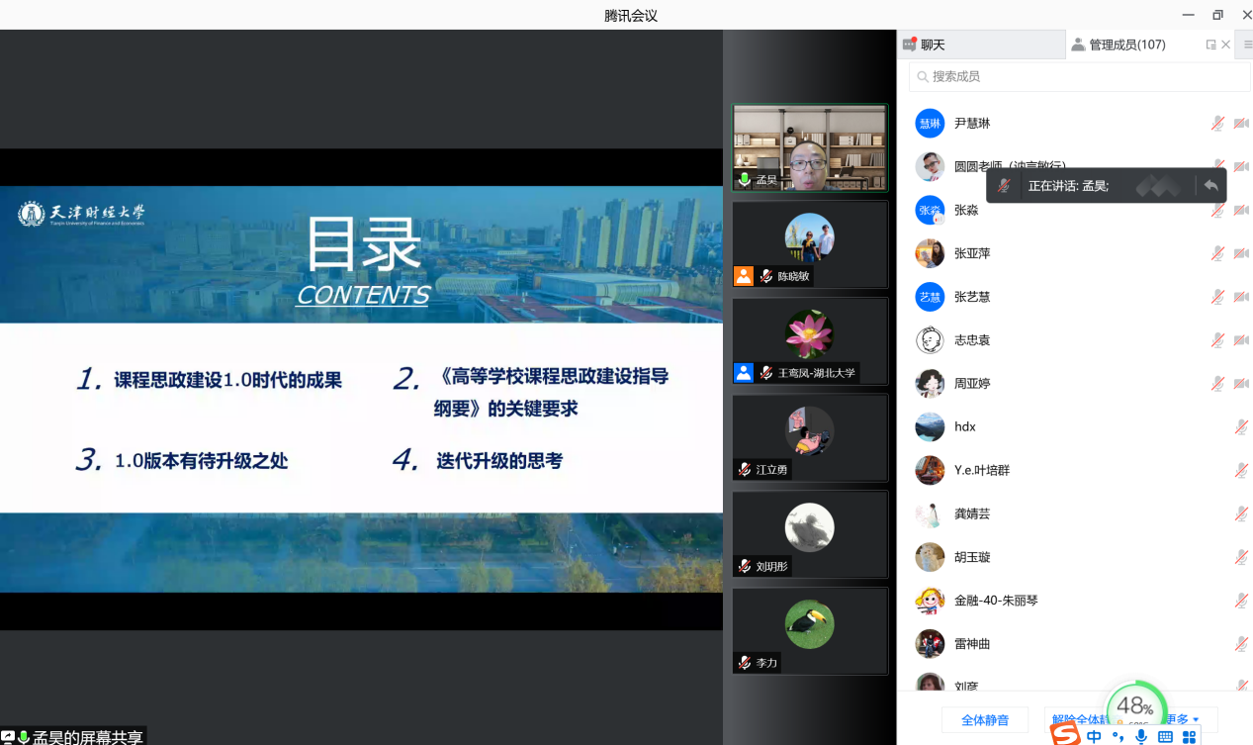Click the reply arrow on speaking popup
The width and height of the screenshot is (1253, 745).
pyautogui.click(x=1210, y=185)
